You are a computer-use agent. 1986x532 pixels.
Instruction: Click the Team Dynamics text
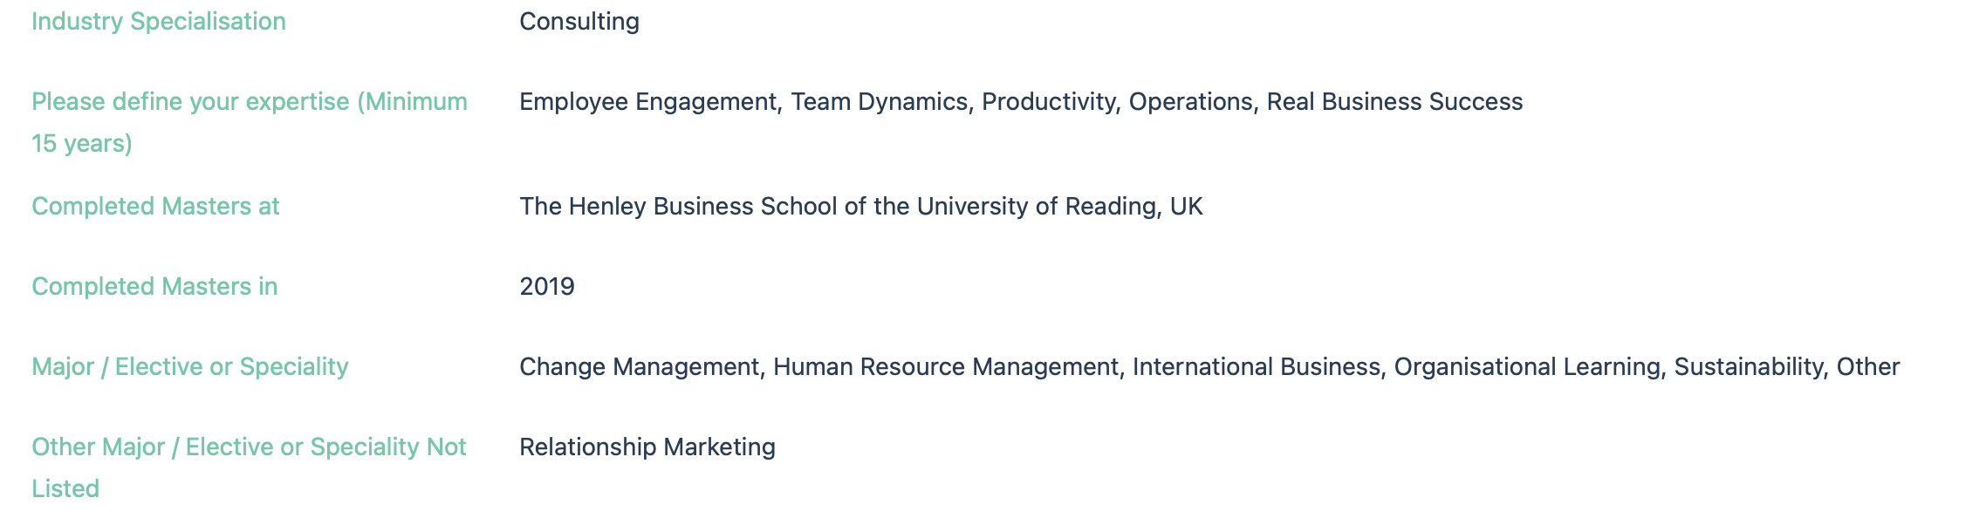(880, 102)
